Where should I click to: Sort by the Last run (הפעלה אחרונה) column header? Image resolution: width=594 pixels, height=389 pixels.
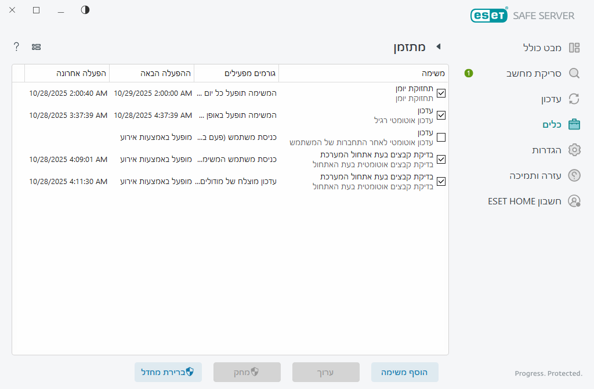tap(67, 73)
